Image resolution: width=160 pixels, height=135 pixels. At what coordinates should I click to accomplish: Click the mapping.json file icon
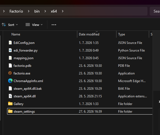pyautogui.click(x=10, y=58)
